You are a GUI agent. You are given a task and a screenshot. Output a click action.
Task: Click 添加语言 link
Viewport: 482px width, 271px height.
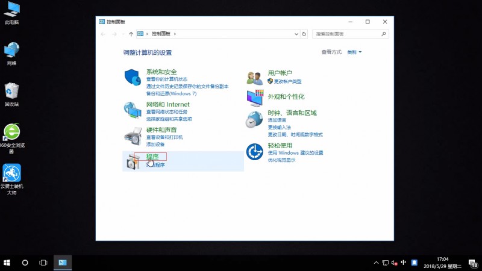[277, 120]
